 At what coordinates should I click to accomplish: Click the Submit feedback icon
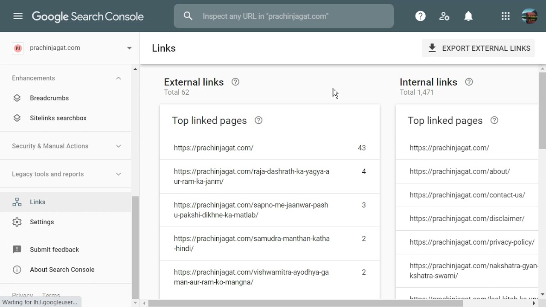17,249
